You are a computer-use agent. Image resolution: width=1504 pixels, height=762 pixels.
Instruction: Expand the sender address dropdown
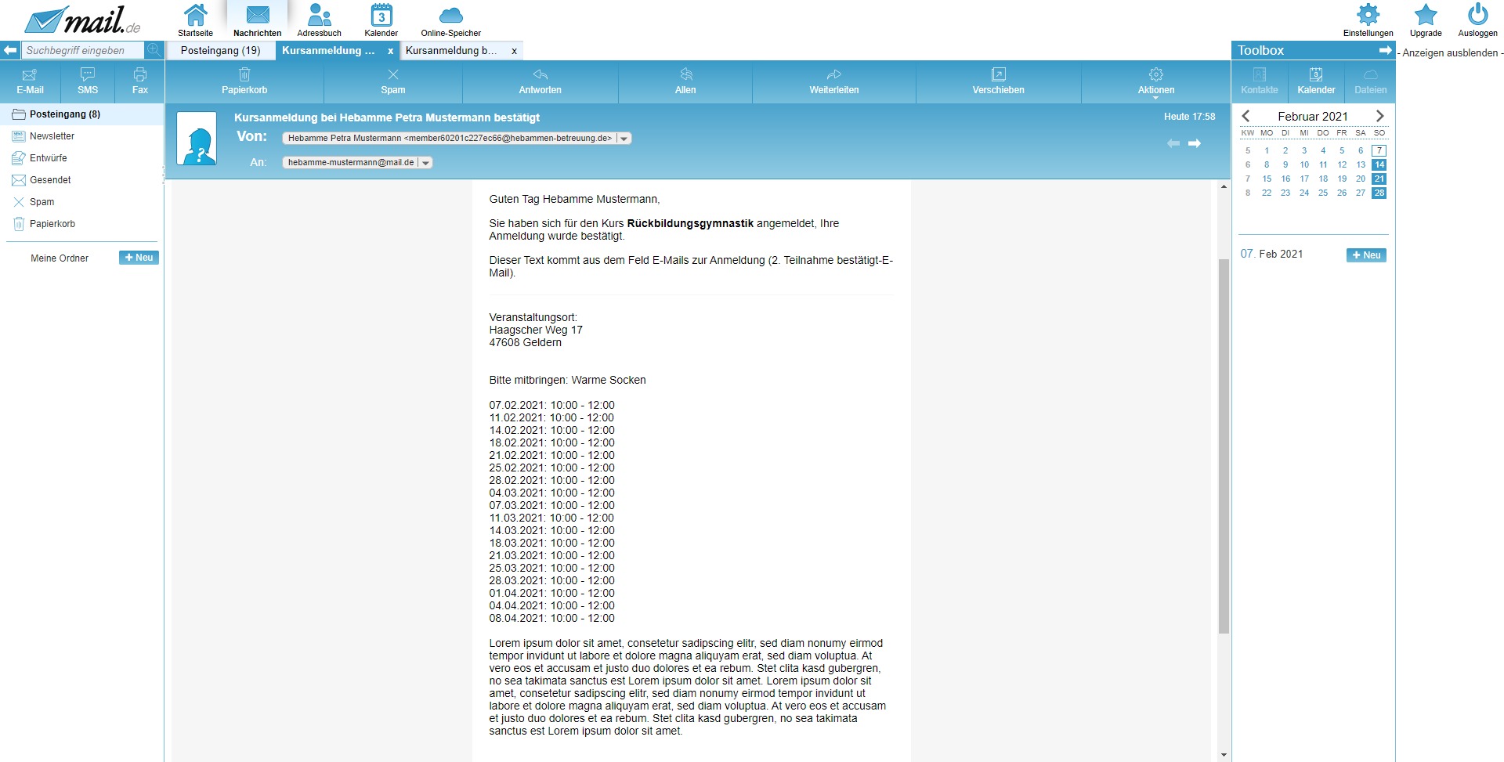tap(624, 139)
